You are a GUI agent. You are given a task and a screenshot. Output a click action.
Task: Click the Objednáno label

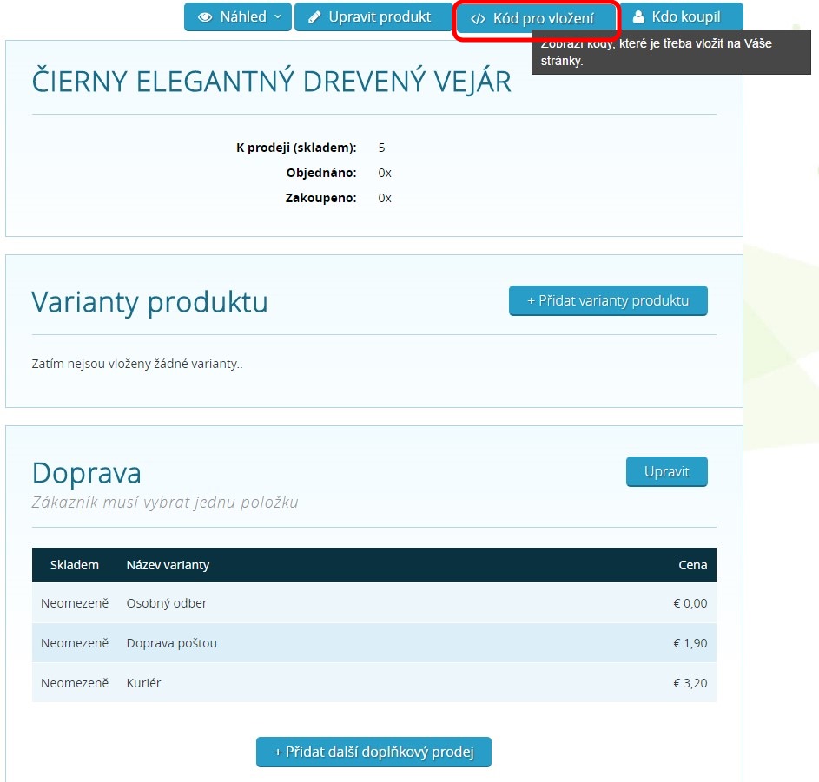tap(321, 173)
